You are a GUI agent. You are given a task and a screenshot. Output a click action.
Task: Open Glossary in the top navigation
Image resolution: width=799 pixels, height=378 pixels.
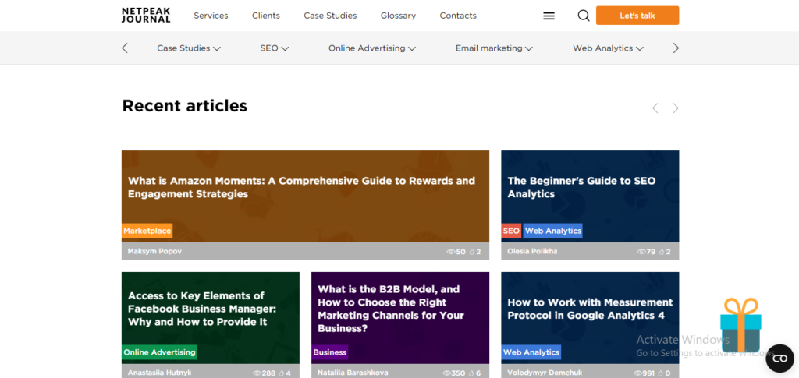click(x=398, y=16)
